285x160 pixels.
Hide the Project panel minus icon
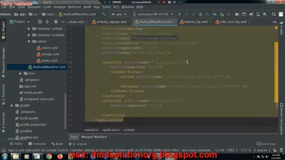(x=63, y=22)
